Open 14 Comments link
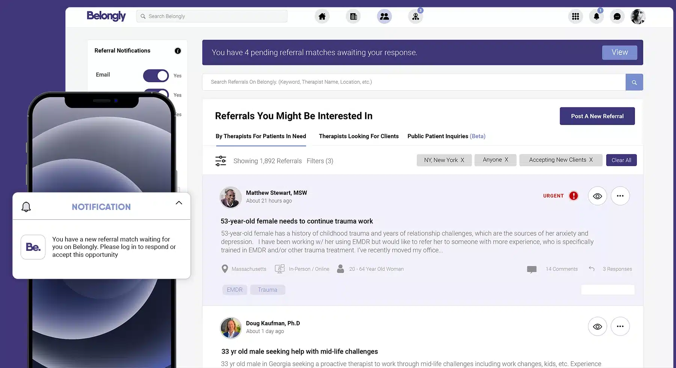The image size is (676, 368). (561, 269)
